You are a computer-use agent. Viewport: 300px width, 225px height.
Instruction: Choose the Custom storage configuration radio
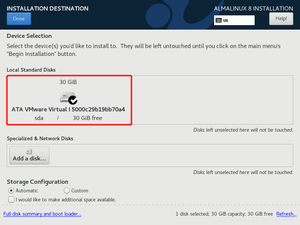[x=67, y=190]
